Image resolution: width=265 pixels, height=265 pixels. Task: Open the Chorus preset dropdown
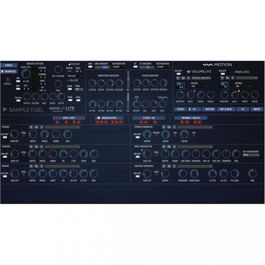pyautogui.click(x=62, y=127)
